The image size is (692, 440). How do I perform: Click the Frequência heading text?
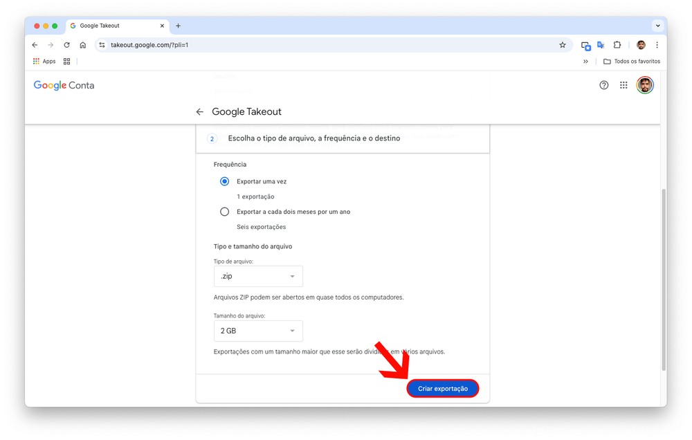[230, 164]
